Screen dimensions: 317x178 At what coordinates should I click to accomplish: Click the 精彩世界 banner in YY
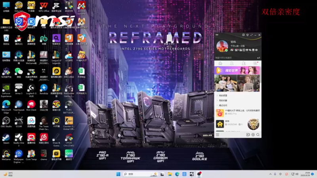click(x=237, y=70)
